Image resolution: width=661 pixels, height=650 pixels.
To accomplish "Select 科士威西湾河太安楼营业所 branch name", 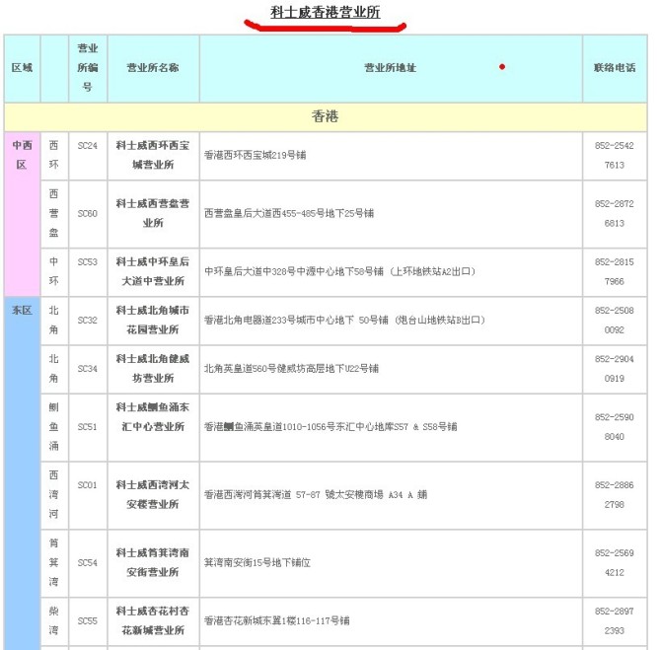I will coord(153,495).
